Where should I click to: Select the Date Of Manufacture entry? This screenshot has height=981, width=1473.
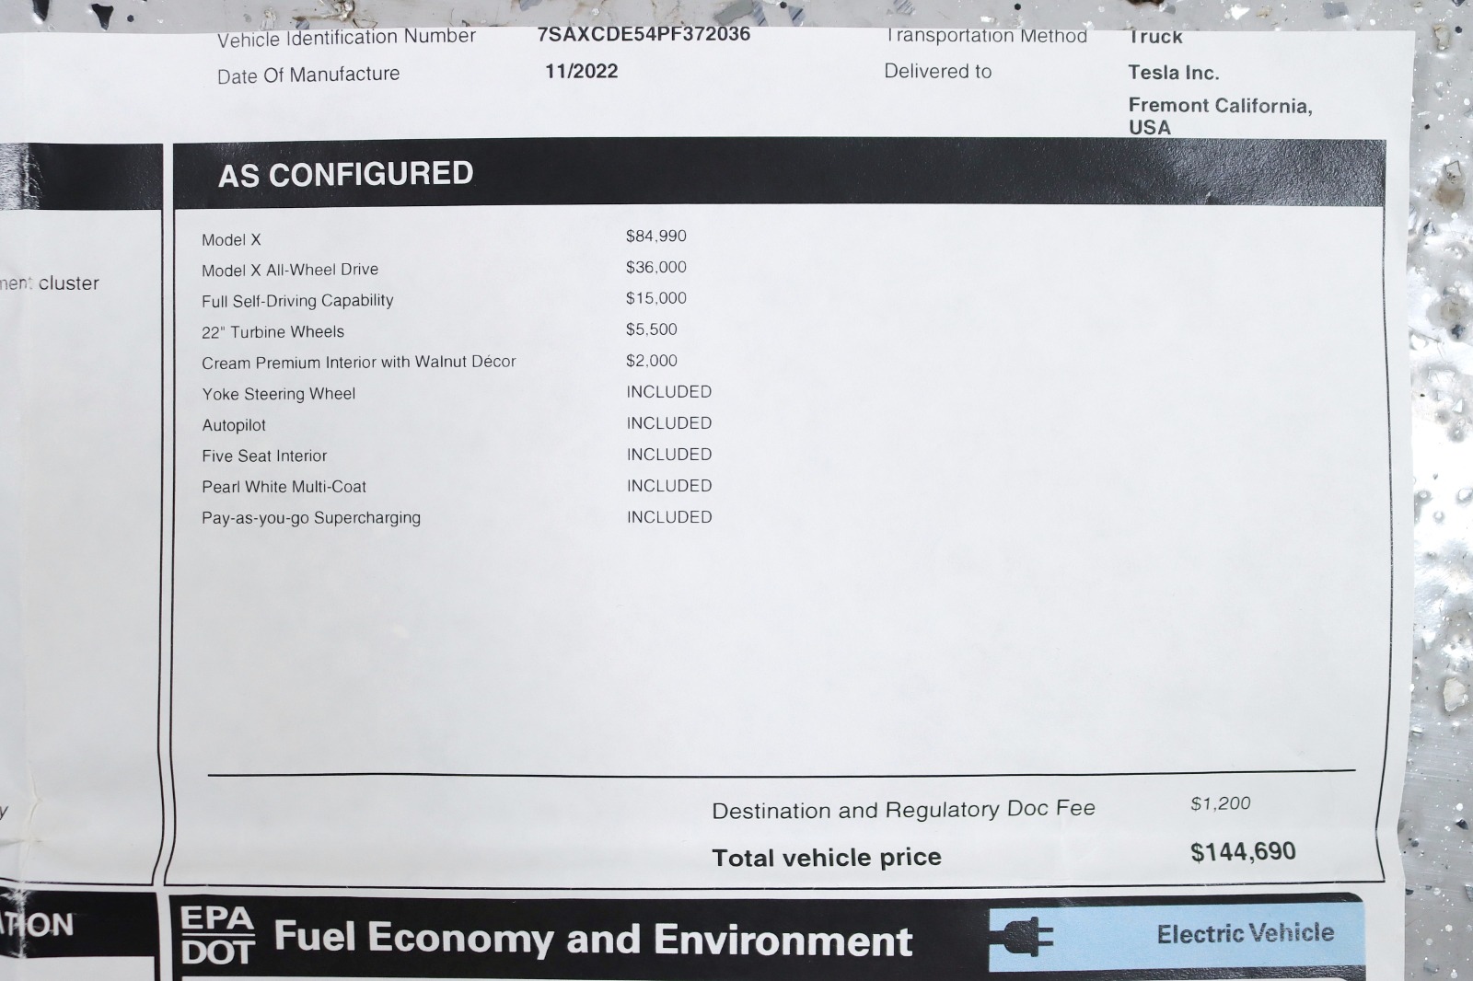click(307, 74)
